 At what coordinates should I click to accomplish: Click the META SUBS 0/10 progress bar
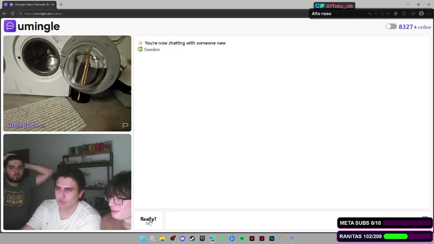[x=385, y=223]
